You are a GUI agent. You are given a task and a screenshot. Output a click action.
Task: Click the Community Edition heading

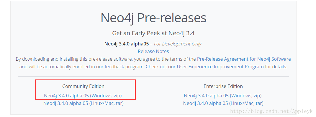(x=83, y=86)
